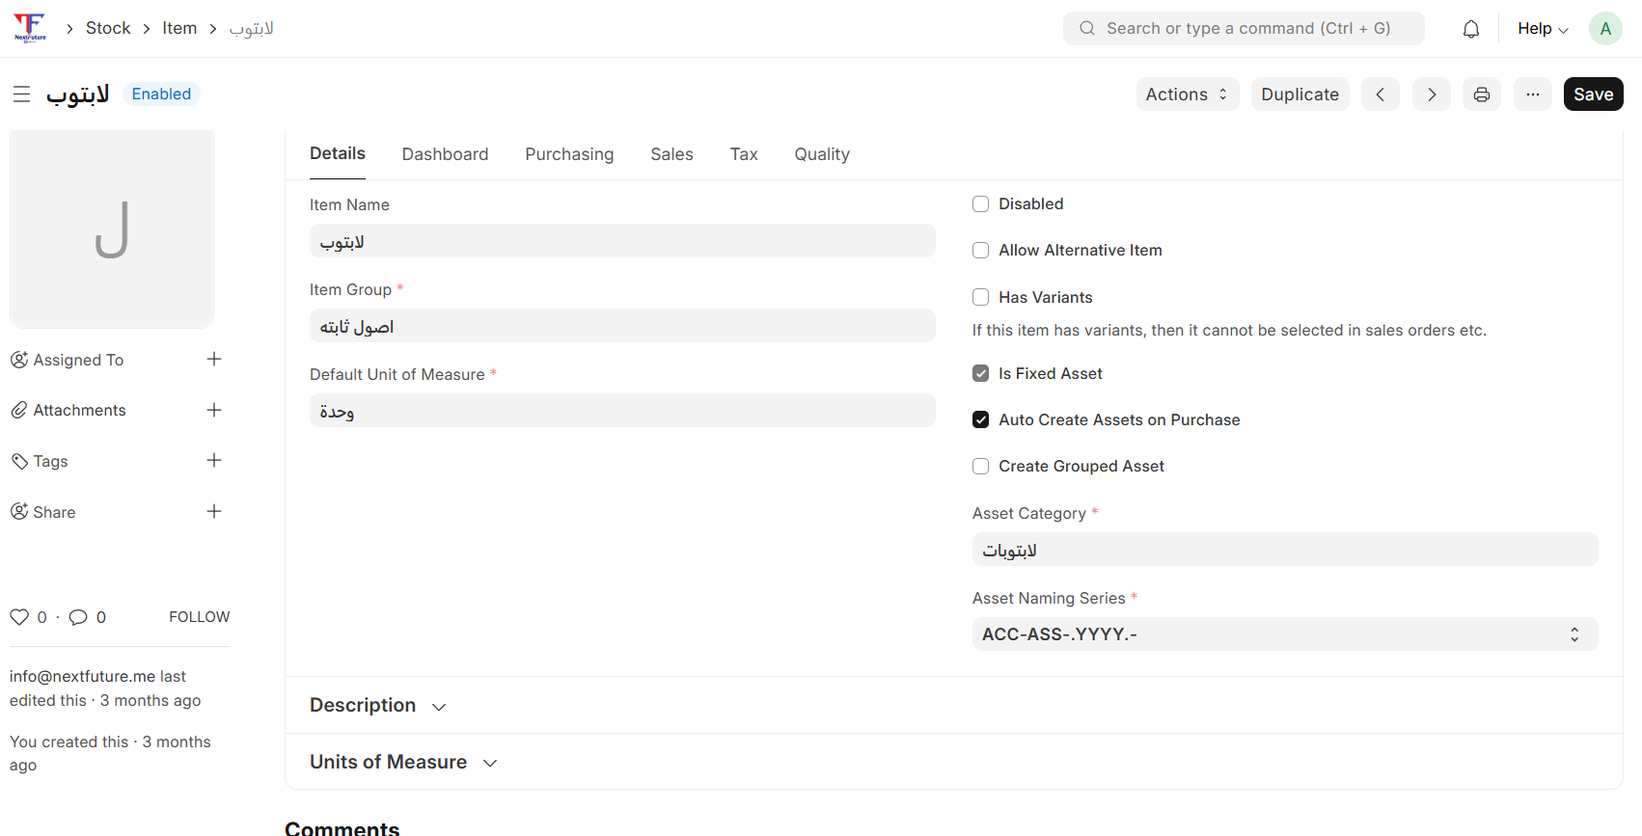Switch to the Purchasing tab
The width and height of the screenshot is (1642, 836).
(x=569, y=154)
